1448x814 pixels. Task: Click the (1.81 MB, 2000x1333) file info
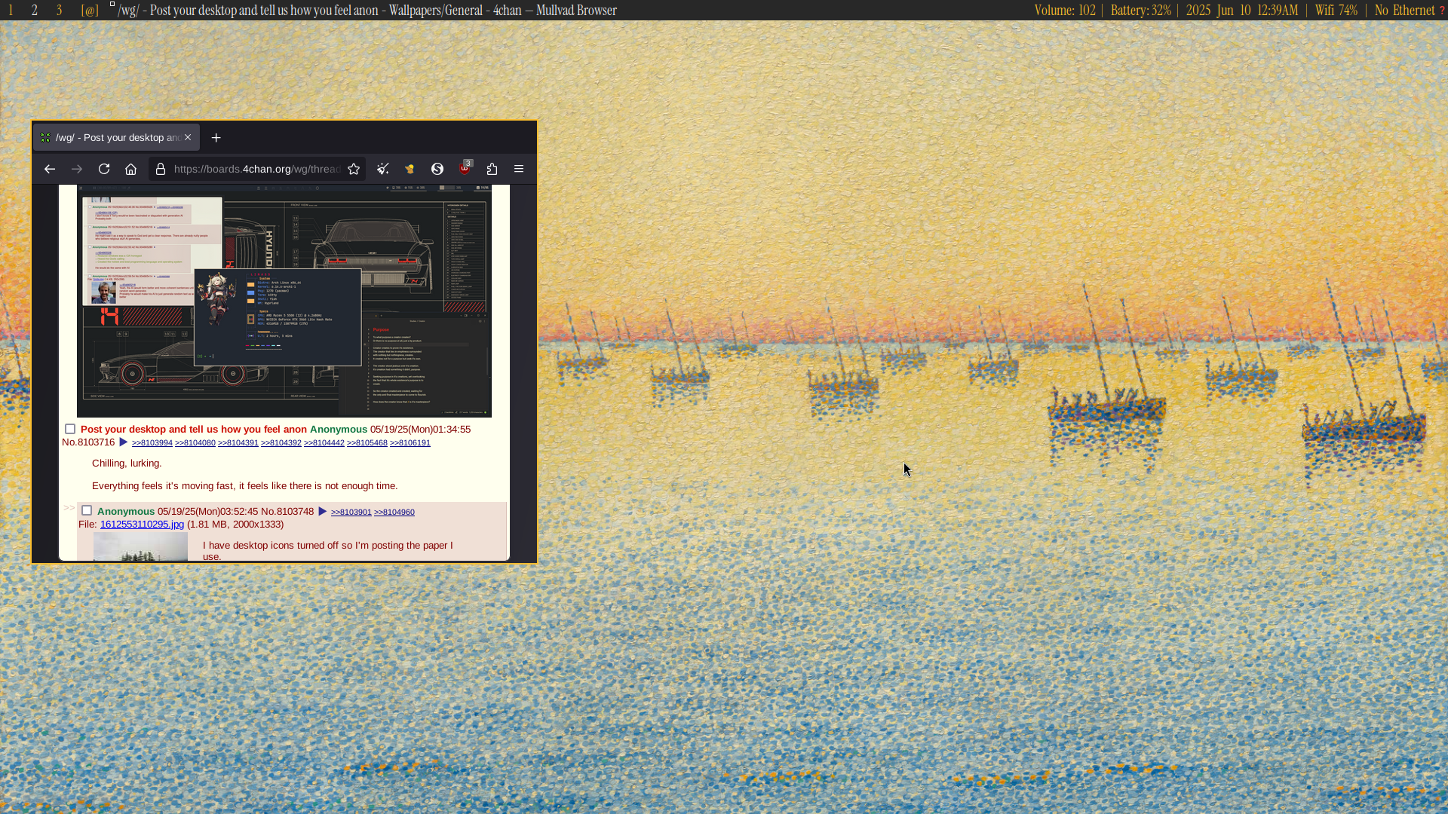click(235, 525)
